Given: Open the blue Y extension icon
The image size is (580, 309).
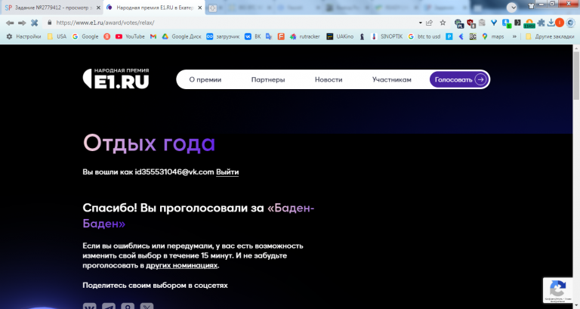Looking at the screenshot, I should pos(494,23).
